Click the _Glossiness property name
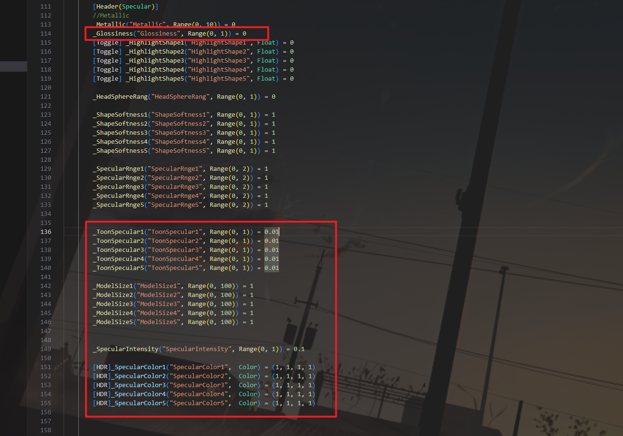 (x=112, y=34)
